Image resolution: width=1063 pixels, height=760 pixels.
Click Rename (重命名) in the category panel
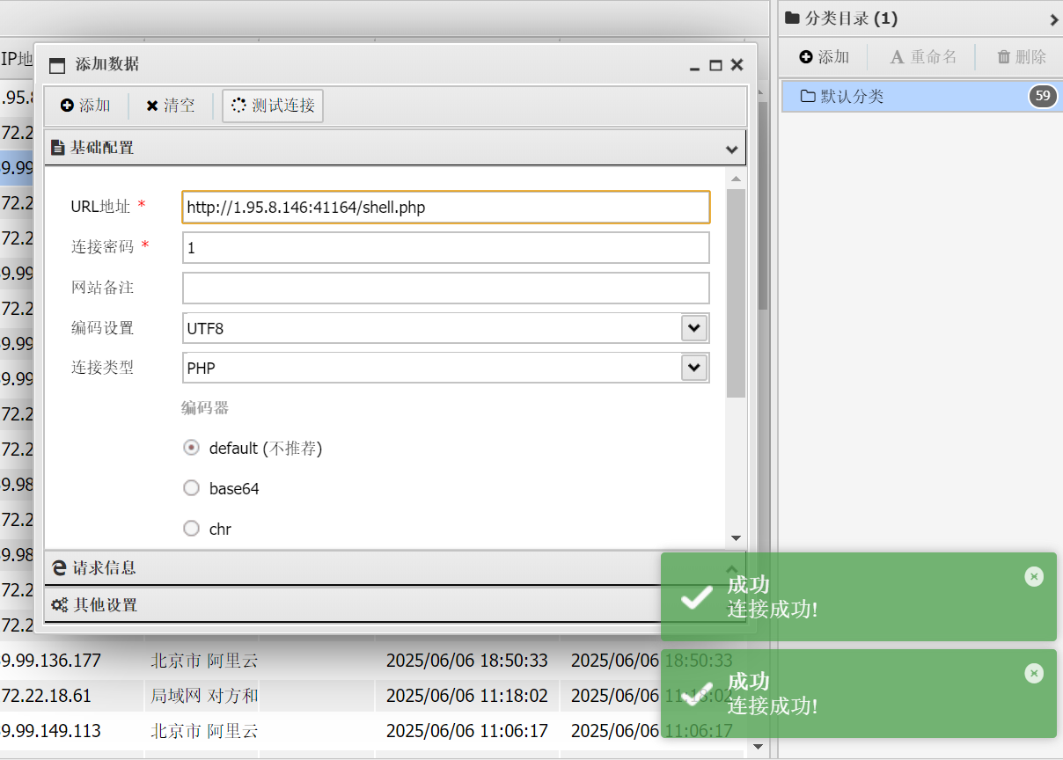point(923,57)
